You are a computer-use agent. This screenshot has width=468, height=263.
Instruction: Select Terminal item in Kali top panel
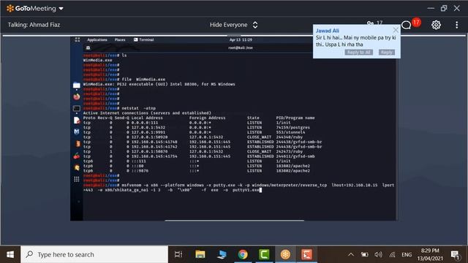[143, 39]
